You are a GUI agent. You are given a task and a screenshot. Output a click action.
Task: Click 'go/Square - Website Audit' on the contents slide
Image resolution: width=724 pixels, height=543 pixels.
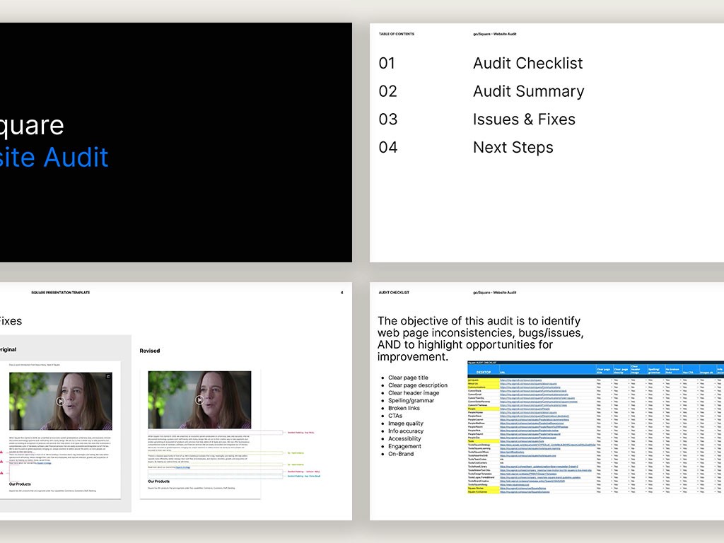coord(494,34)
